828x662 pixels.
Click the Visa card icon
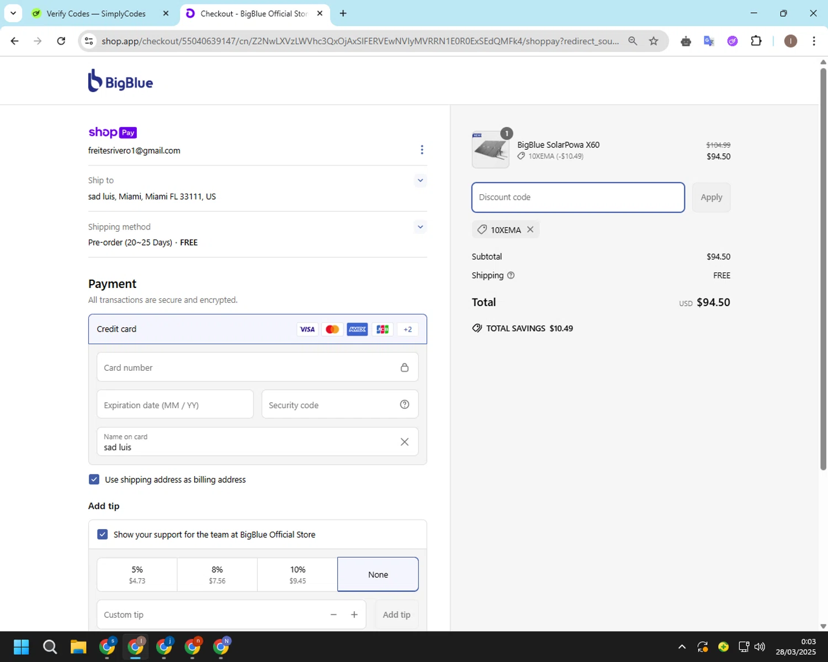coord(307,329)
